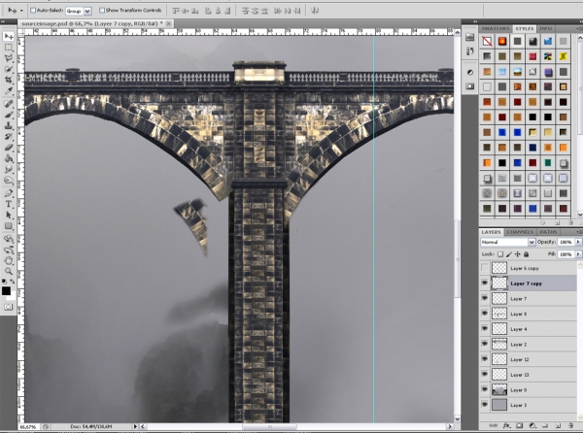Click foreground black color swatch
The height and width of the screenshot is (433, 583).
tap(6, 291)
